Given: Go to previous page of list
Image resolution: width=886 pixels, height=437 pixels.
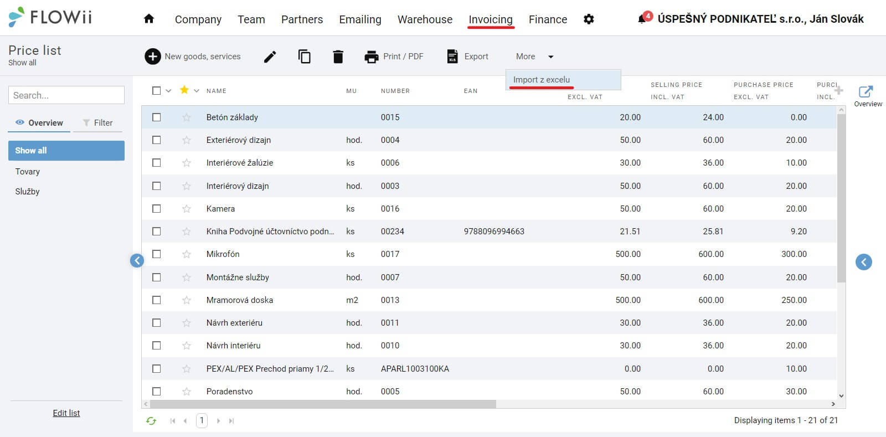Looking at the screenshot, I should [x=185, y=421].
